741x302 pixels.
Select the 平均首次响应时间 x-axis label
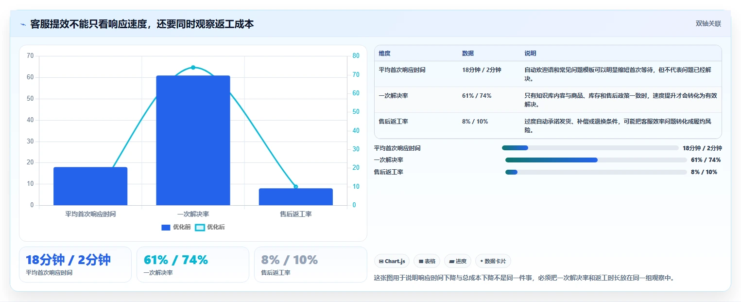coord(90,214)
